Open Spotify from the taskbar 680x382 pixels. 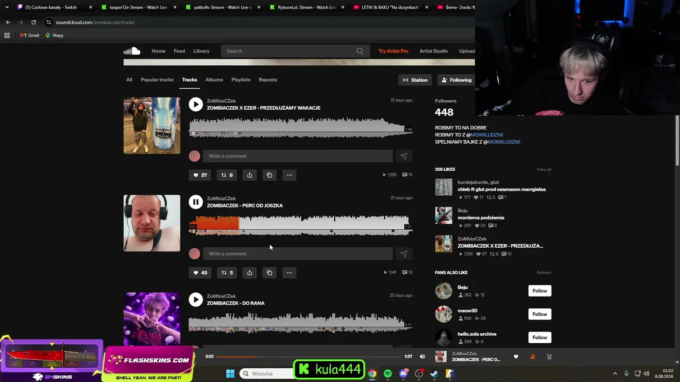(x=388, y=374)
